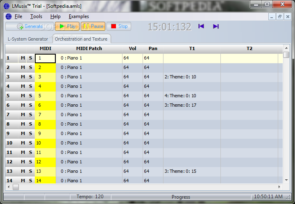Click the yellow MIDI channel cell 2
The image size is (295, 204).
tap(45, 68)
